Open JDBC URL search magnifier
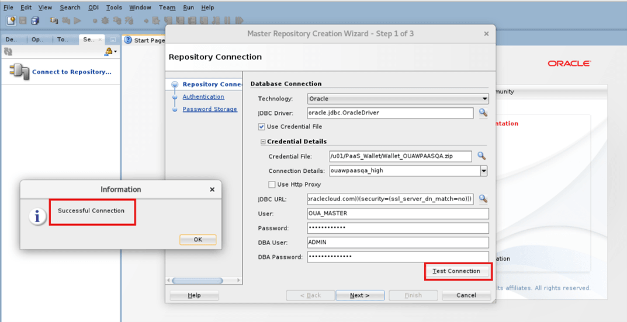The image size is (627, 322). point(483,199)
